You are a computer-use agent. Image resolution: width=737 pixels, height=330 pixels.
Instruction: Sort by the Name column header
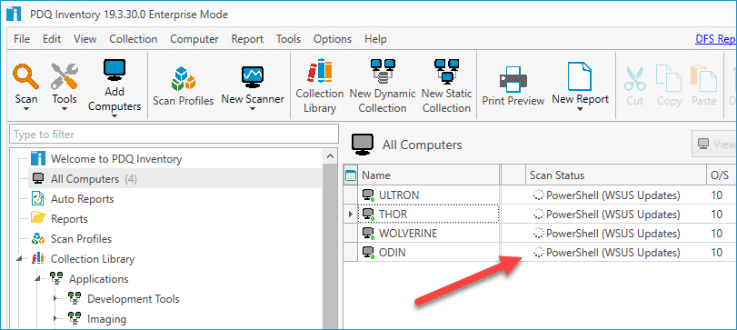(x=429, y=175)
